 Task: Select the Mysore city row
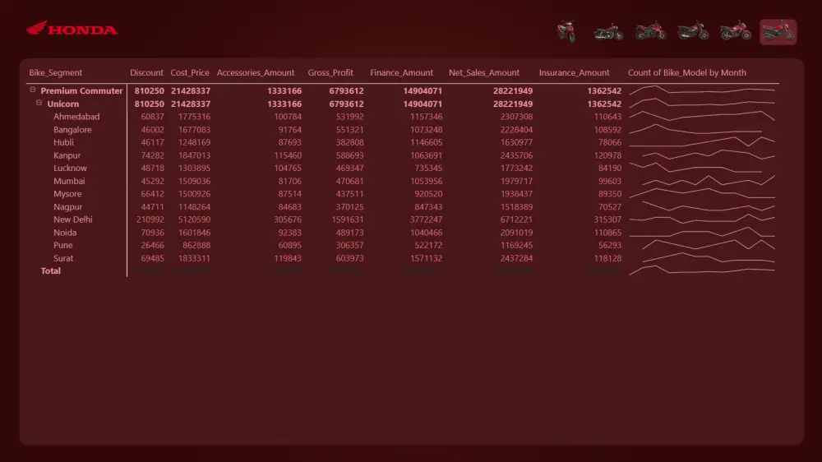click(67, 193)
